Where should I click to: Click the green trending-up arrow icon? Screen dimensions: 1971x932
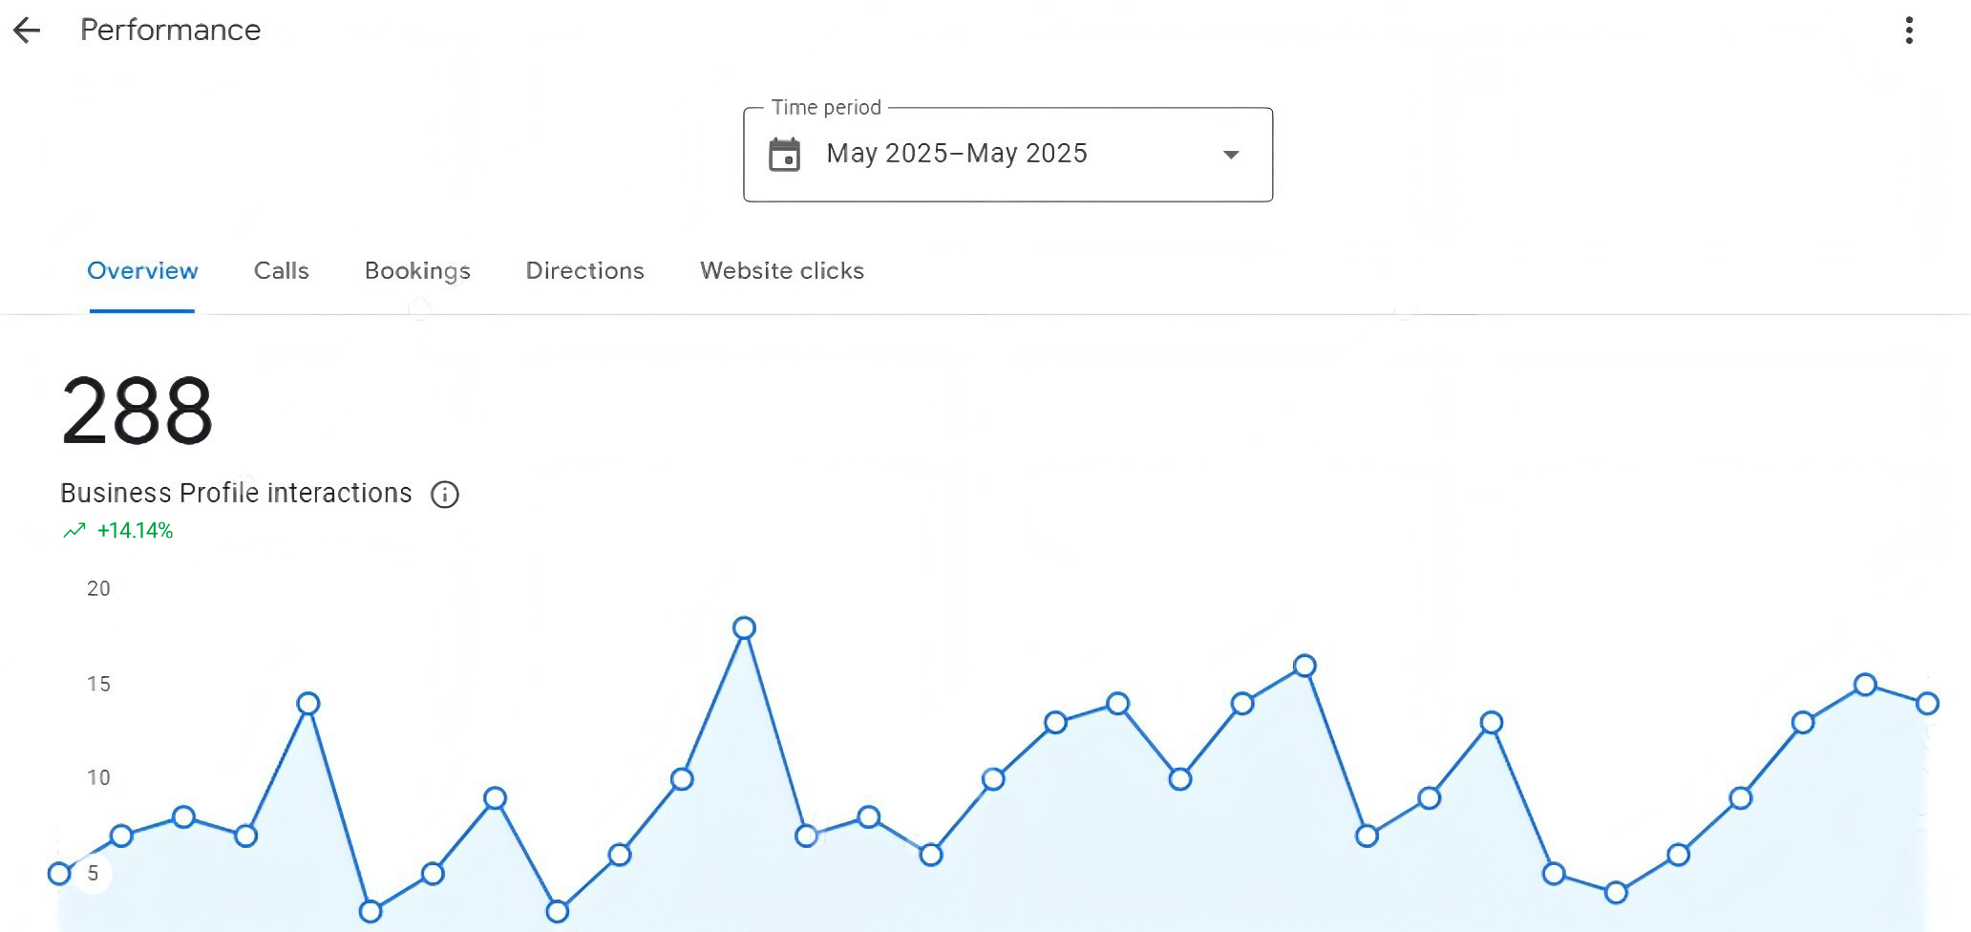(x=74, y=531)
